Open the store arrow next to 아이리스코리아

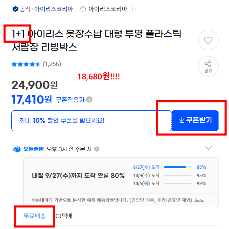click(x=132, y=9)
